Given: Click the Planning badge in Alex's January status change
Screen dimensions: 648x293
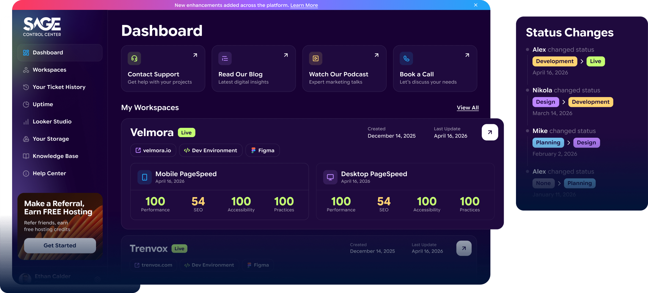Looking at the screenshot, I should tap(580, 183).
